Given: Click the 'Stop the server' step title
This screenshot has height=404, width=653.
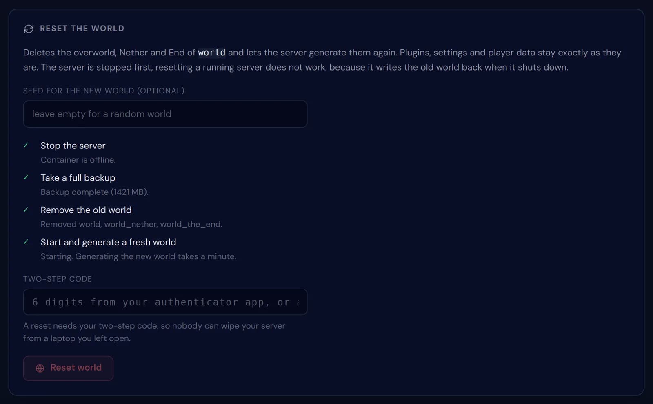Looking at the screenshot, I should point(73,146).
